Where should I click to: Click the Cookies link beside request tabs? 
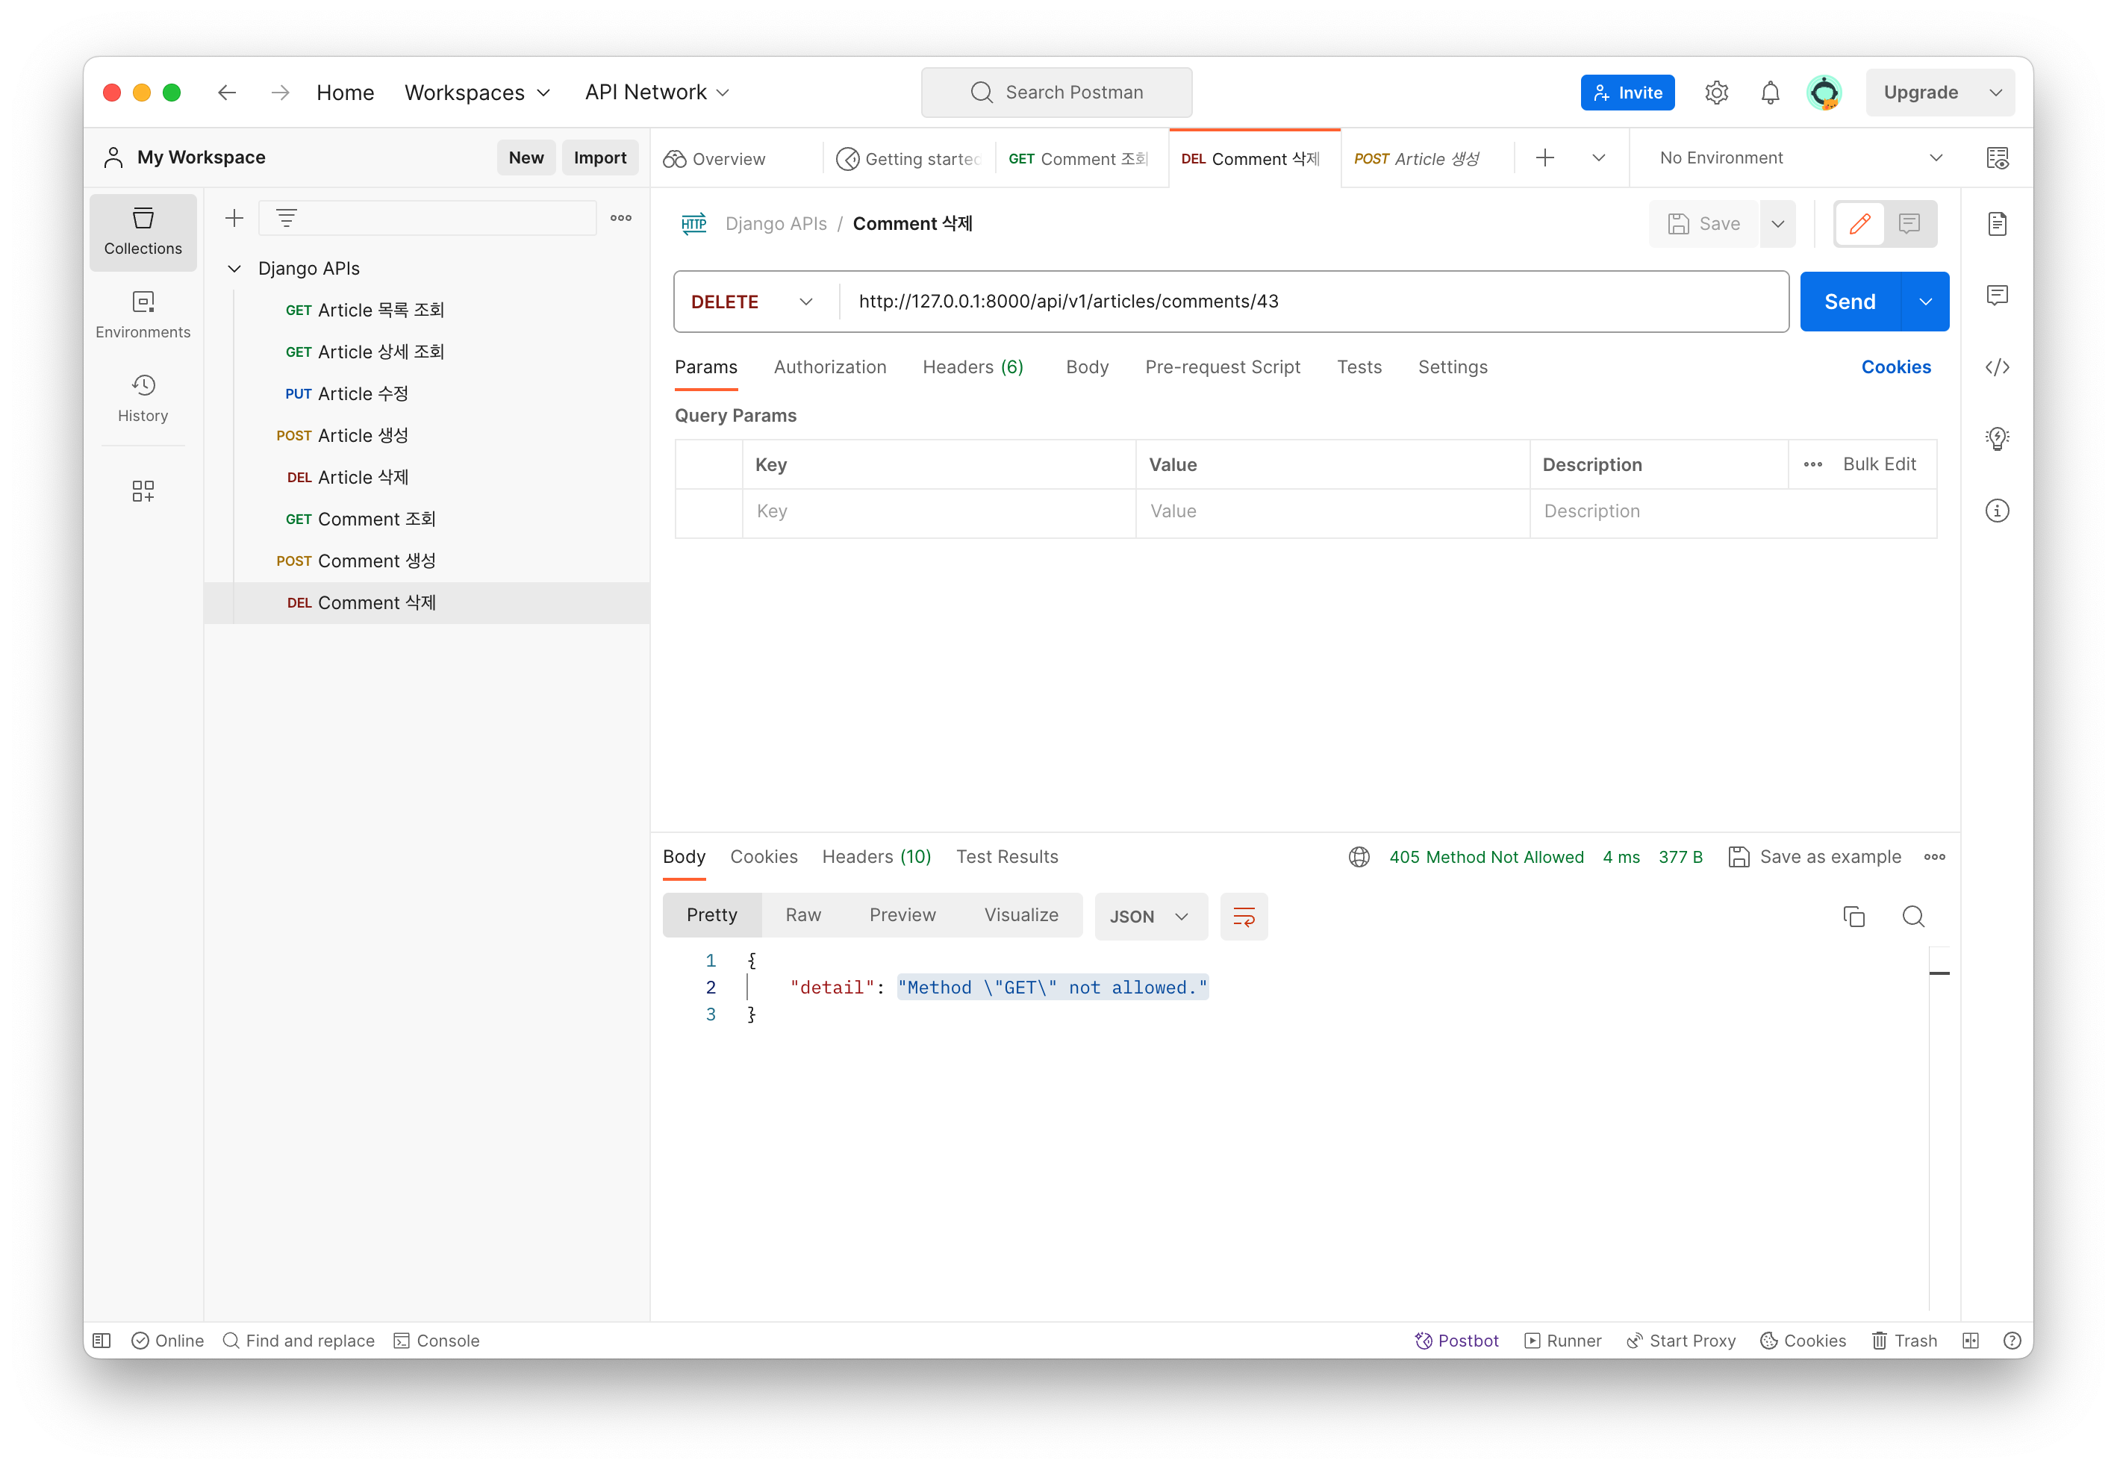pos(1895,367)
